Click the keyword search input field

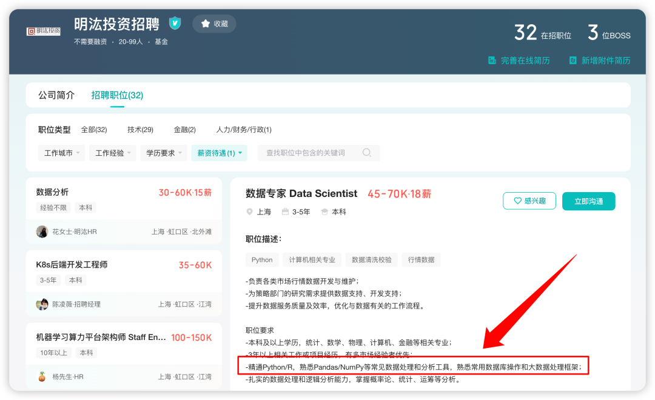(318, 153)
